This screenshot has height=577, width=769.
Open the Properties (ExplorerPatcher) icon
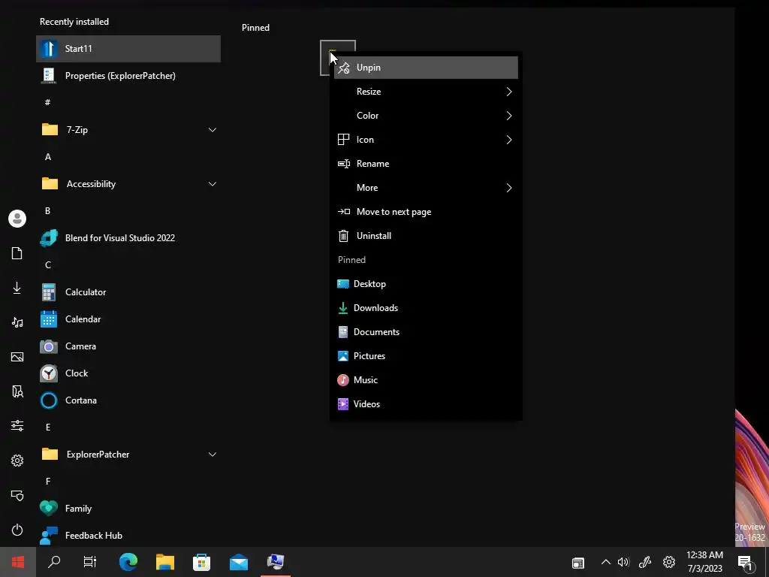click(x=49, y=76)
